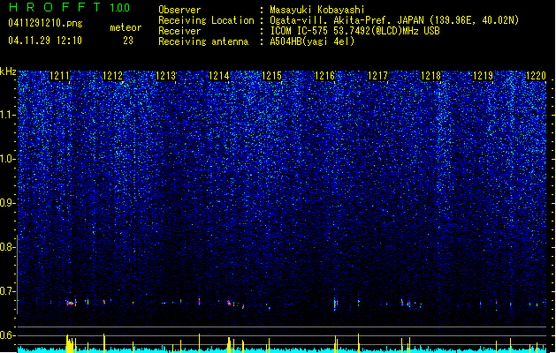Click the meteor count value 23
This screenshot has height=353, width=556.
(128, 41)
